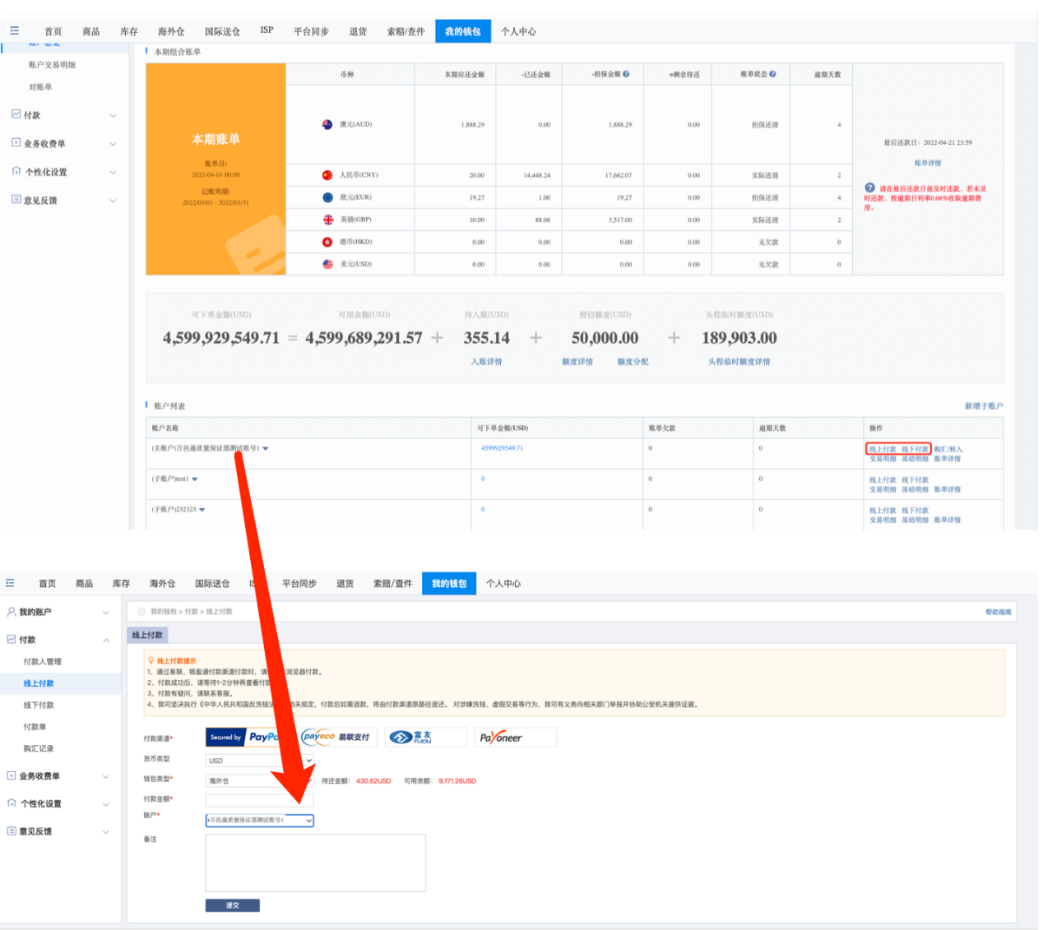Image resolution: width=1043 pixels, height=930 pixels.
Task: Click the US flag icon beside 美元(USD)
Action: [x=327, y=264]
